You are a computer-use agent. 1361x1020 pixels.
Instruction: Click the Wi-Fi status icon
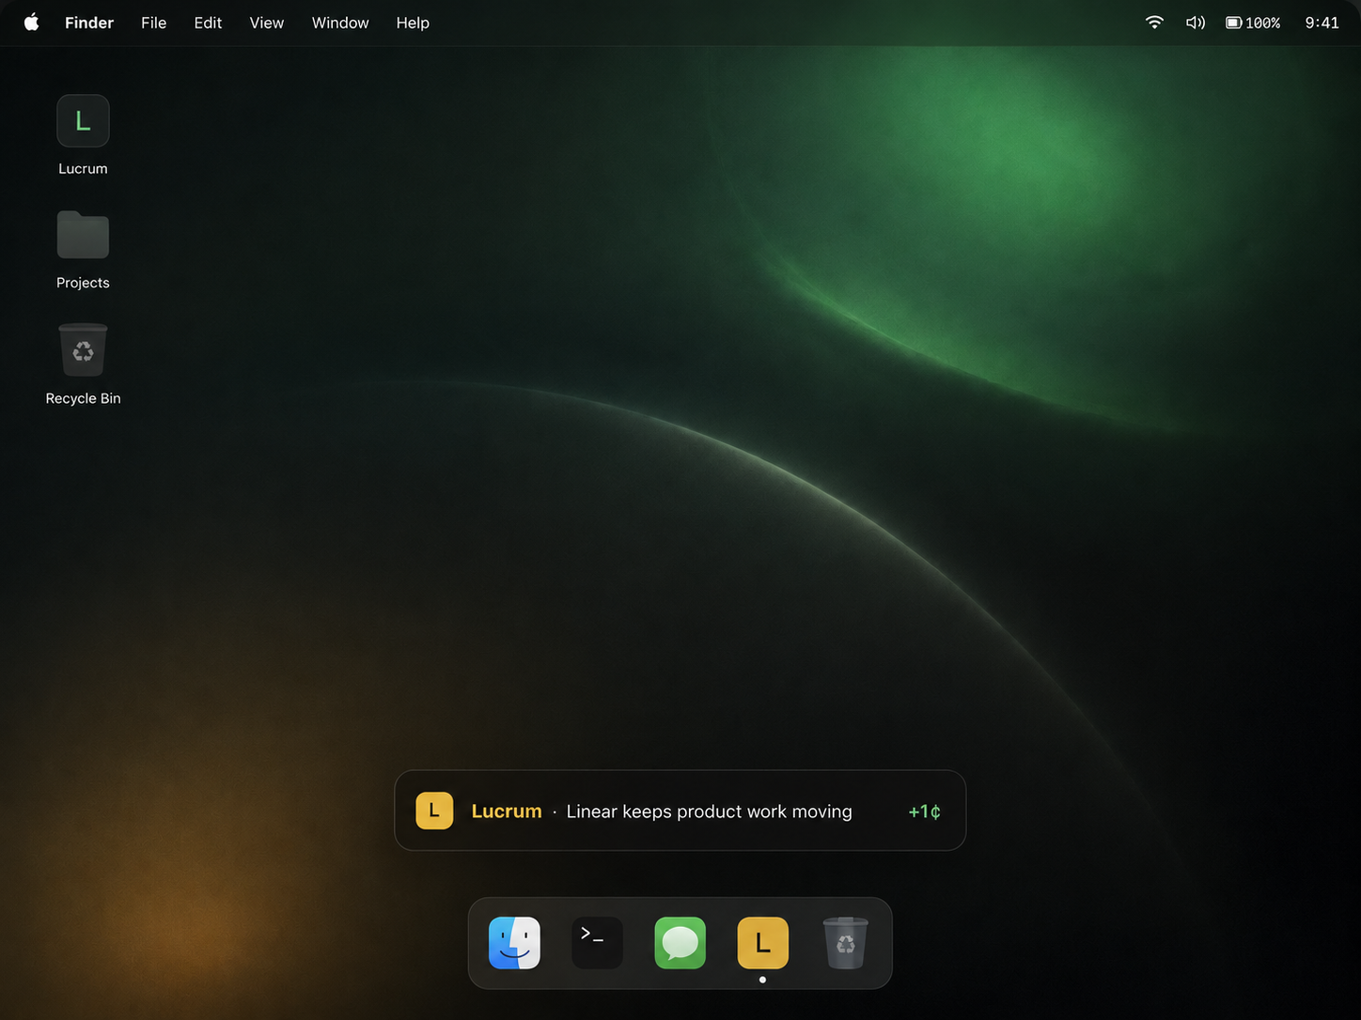[x=1154, y=23]
